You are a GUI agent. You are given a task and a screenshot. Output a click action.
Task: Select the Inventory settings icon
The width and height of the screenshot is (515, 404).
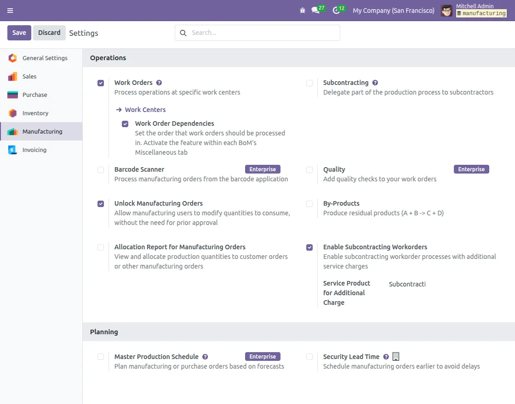tap(13, 113)
